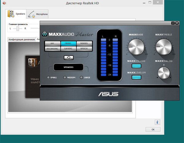Click the speaker icon in title bar
This screenshot has height=143, width=184.
(x=4, y=3)
